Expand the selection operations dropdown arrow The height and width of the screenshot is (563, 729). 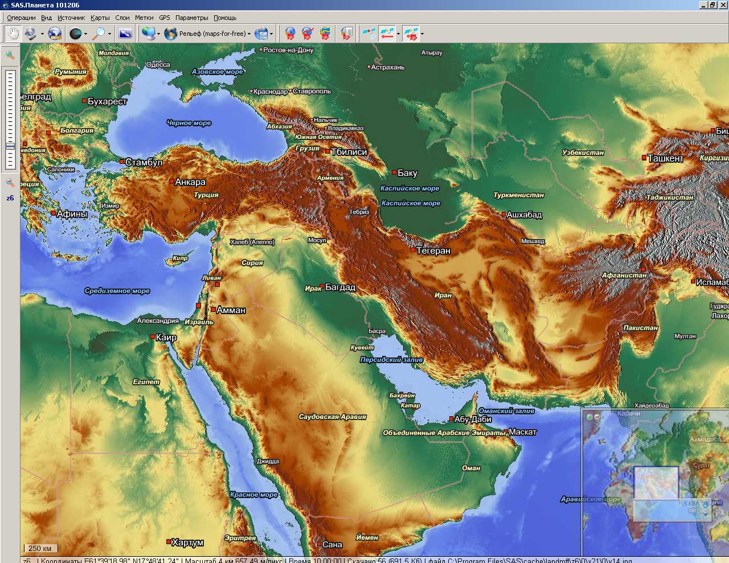click(x=42, y=34)
